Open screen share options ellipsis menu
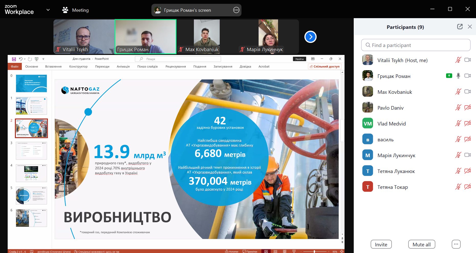 click(236, 10)
